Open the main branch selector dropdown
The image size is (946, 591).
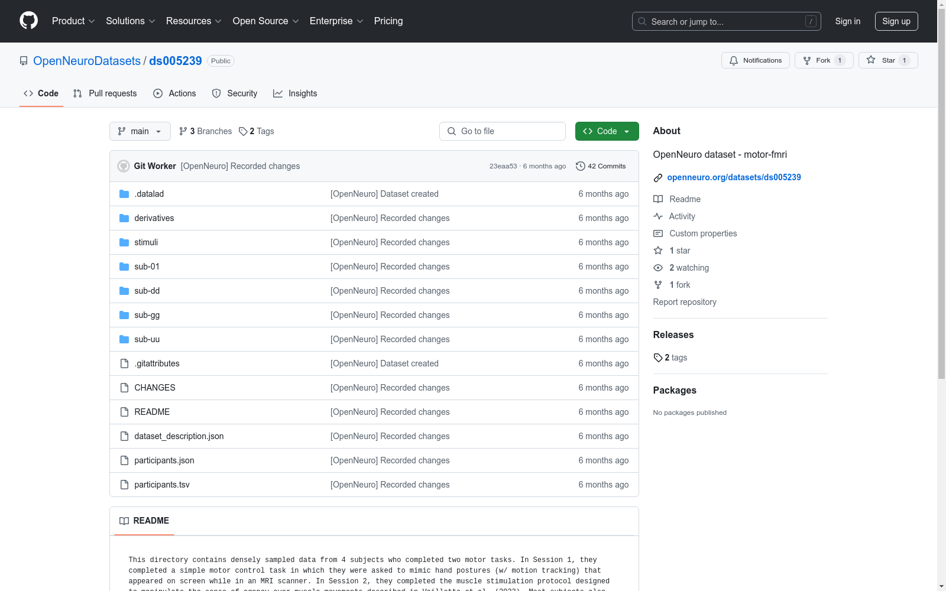click(x=140, y=131)
